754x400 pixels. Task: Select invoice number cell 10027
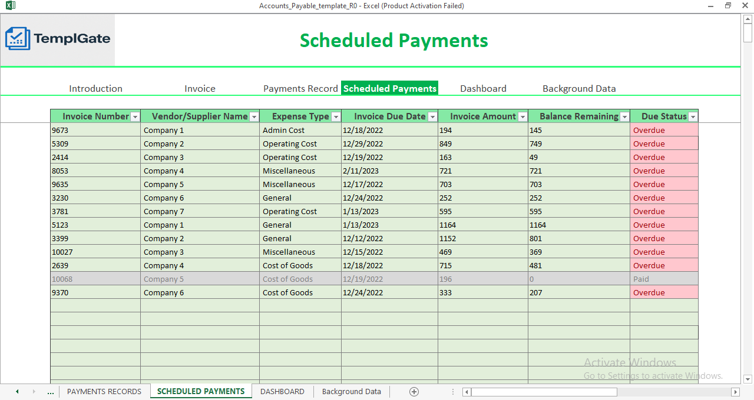[95, 252]
